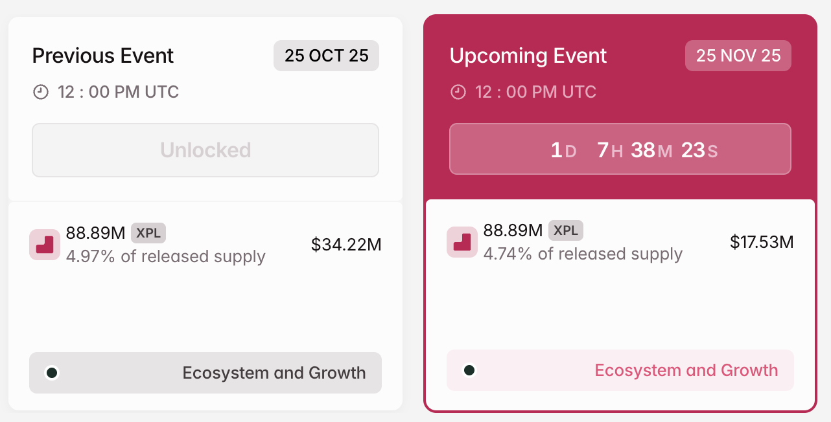Click the clock icon in Previous Event card
The height and width of the screenshot is (422, 831).
pyautogui.click(x=40, y=91)
